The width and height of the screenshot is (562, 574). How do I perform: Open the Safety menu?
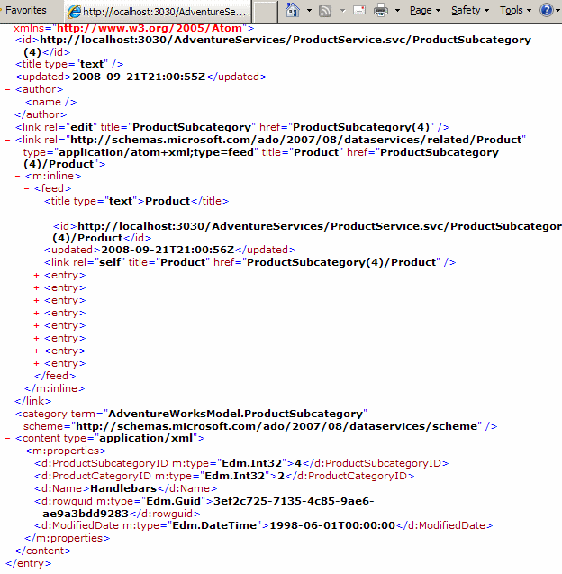[x=470, y=11]
